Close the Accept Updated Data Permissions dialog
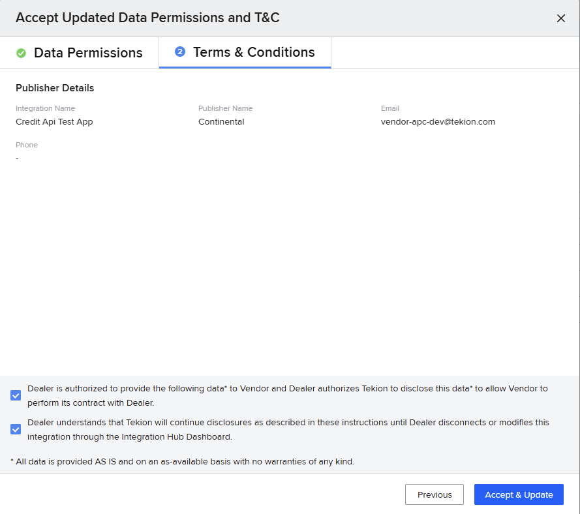Image resolution: width=580 pixels, height=514 pixels. (560, 18)
